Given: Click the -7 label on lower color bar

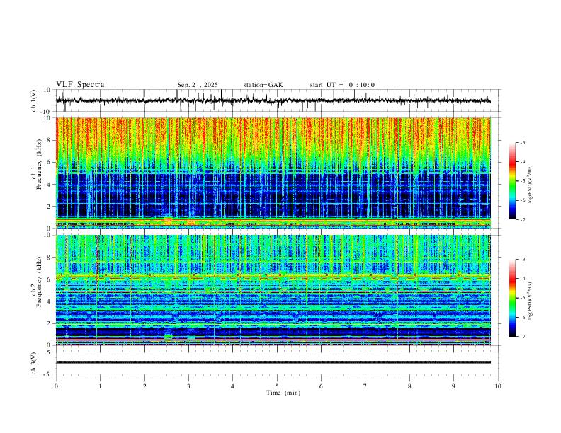Looking at the screenshot, I should tap(523, 337).
